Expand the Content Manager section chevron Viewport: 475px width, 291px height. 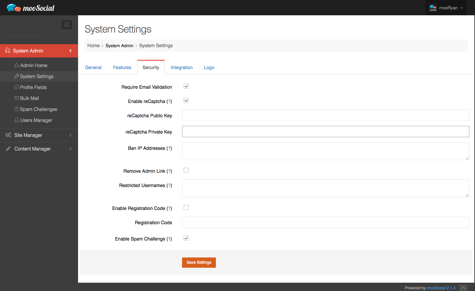[70, 149]
